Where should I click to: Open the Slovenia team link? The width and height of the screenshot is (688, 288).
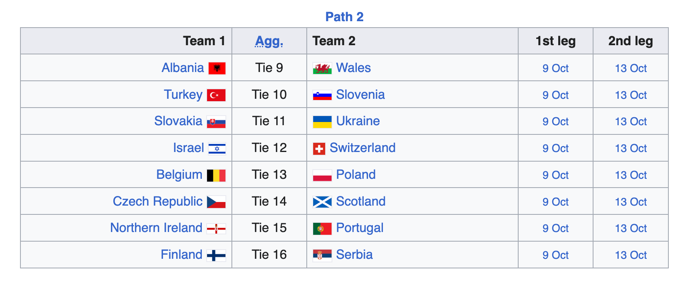(360, 94)
